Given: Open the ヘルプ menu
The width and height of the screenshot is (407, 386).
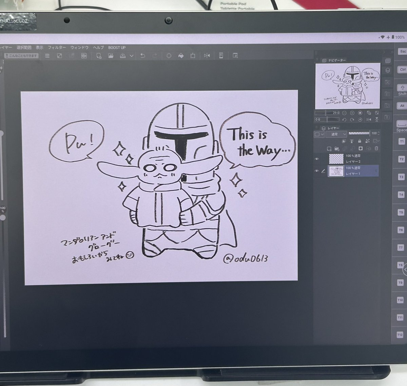Looking at the screenshot, I should click(x=98, y=48).
